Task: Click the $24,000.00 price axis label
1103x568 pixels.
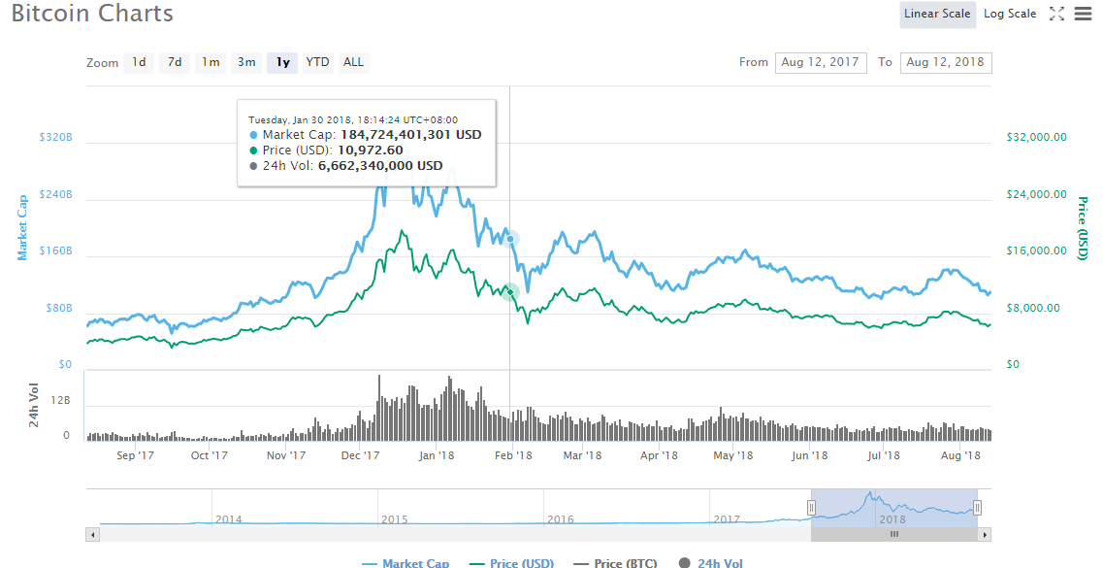Action: [1037, 194]
